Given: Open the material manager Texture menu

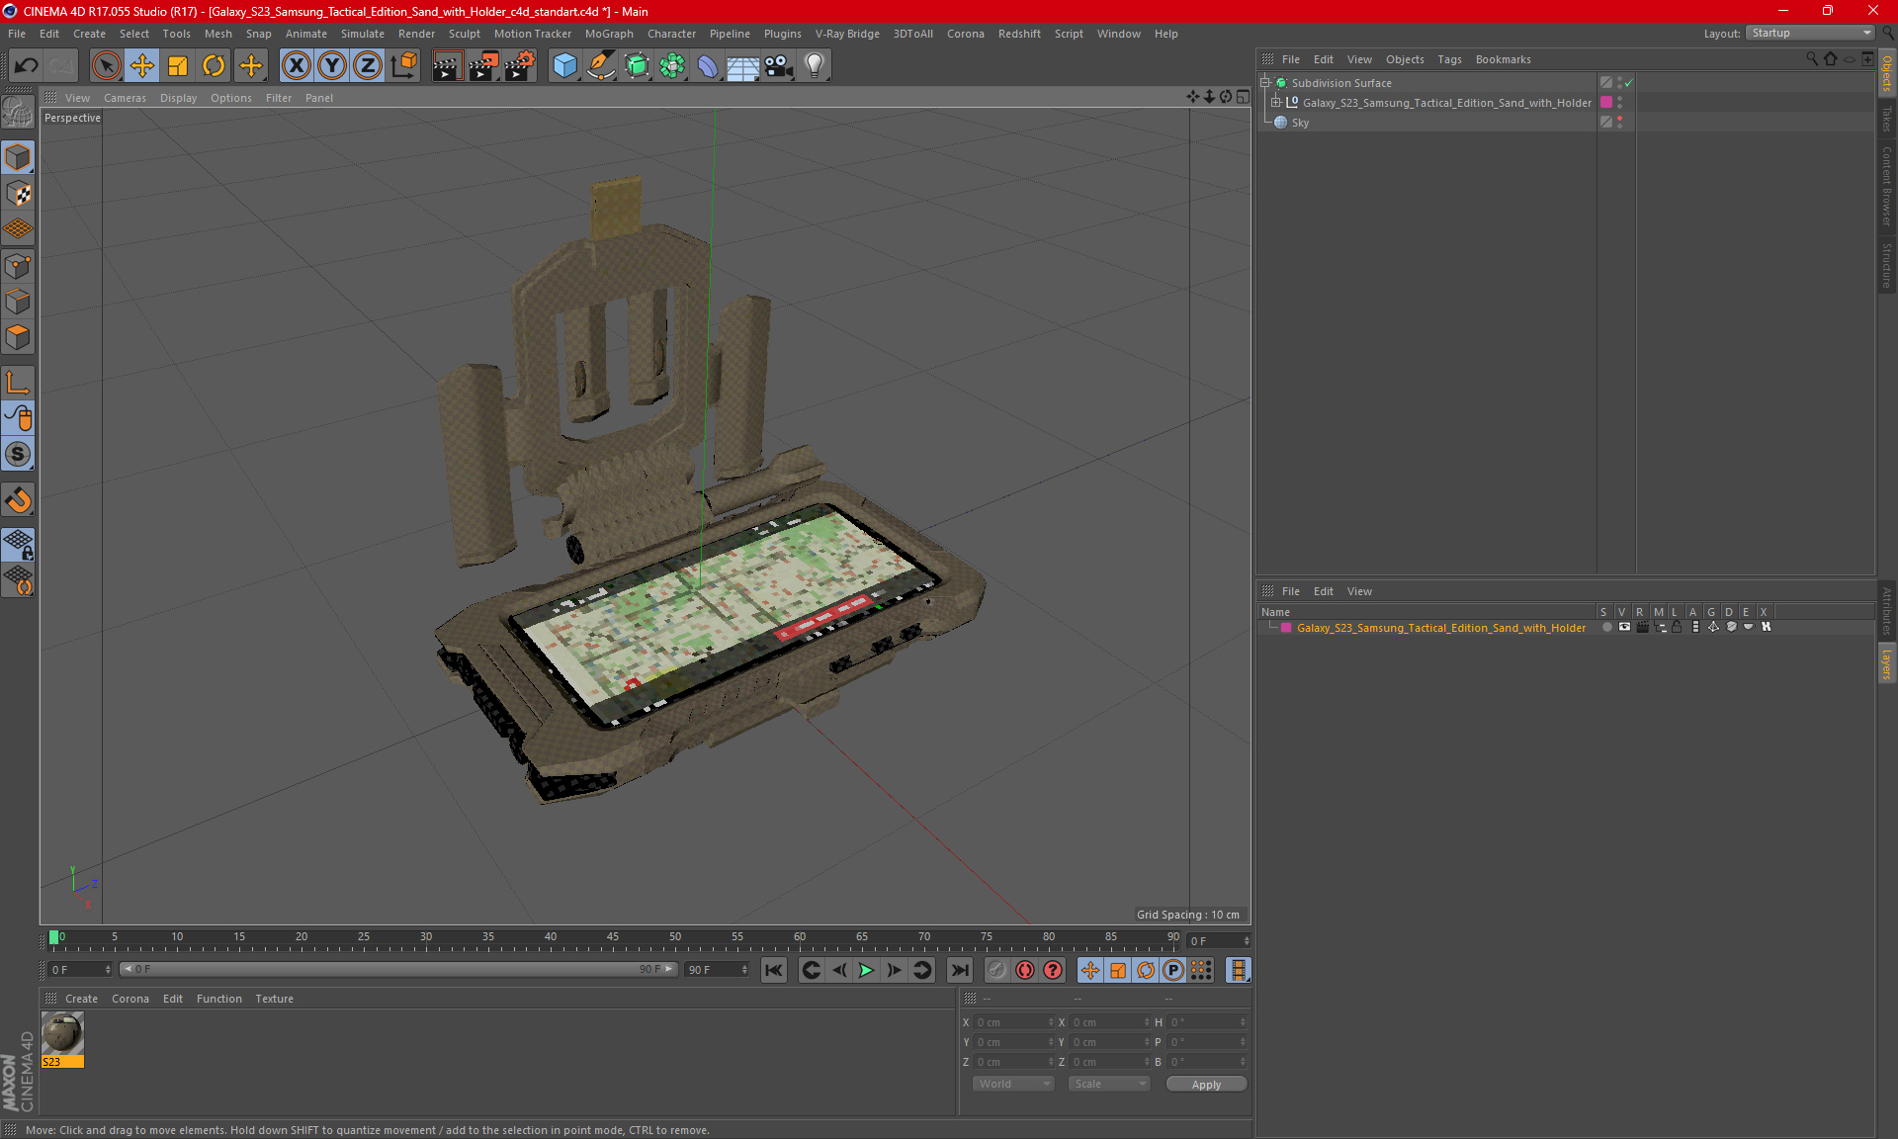Looking at the screenshot, I should [x=274, y=999].
